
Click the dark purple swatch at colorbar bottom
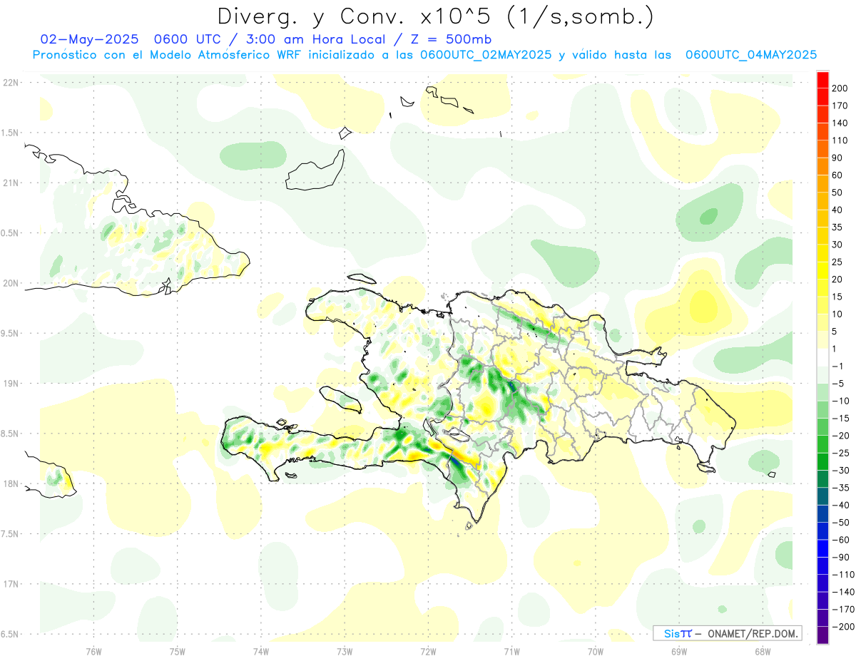[x=822, y=635]
